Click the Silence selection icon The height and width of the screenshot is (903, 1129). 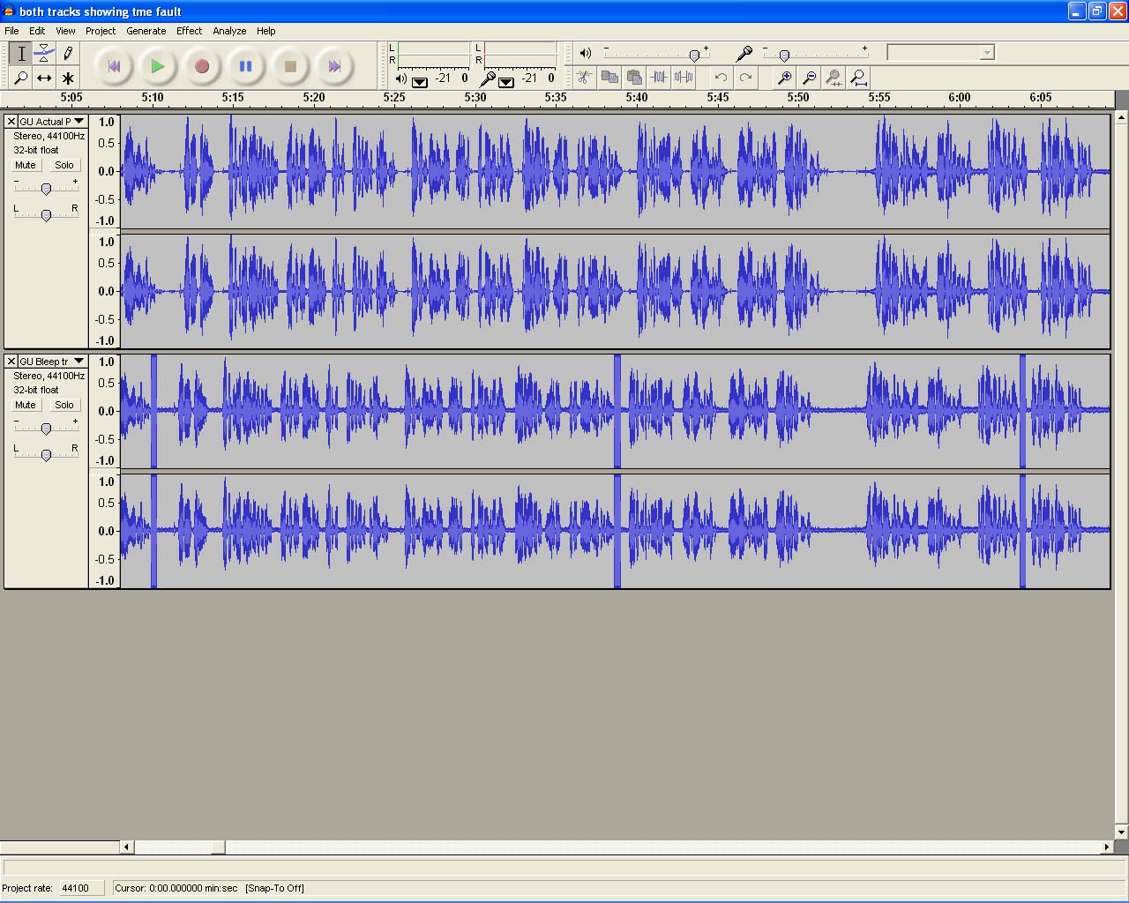(x=684, y=78)
